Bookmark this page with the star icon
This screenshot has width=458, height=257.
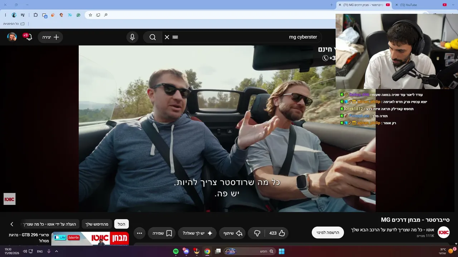[90, 15]
